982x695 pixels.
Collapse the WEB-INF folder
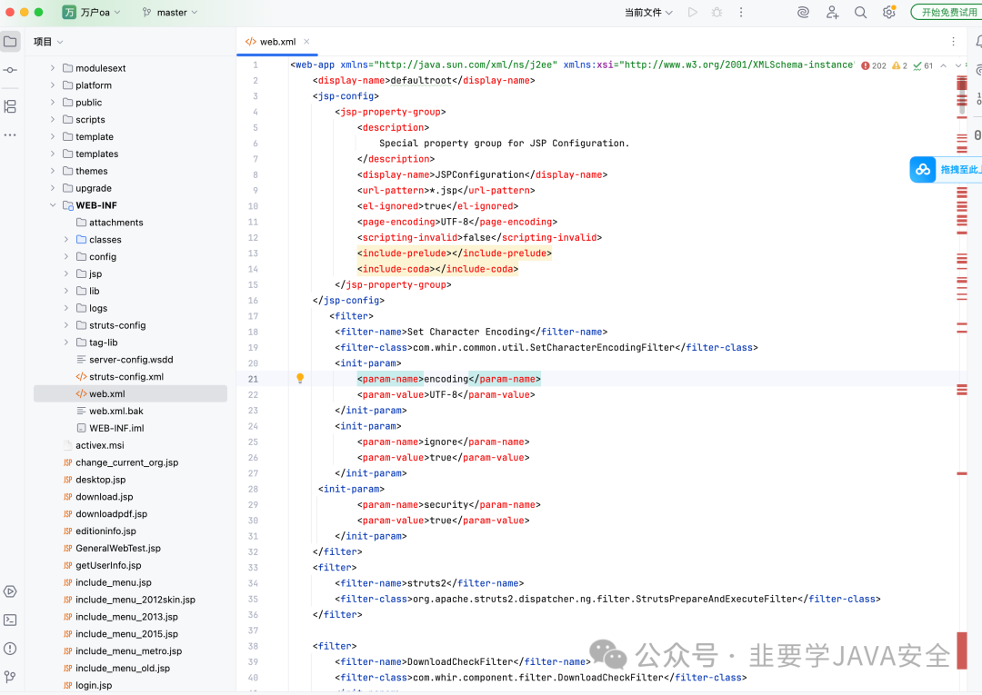click(53, 205)
